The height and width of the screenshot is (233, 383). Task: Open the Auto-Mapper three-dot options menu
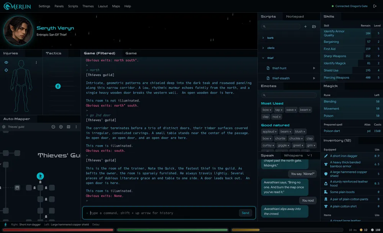click(76, 127)
